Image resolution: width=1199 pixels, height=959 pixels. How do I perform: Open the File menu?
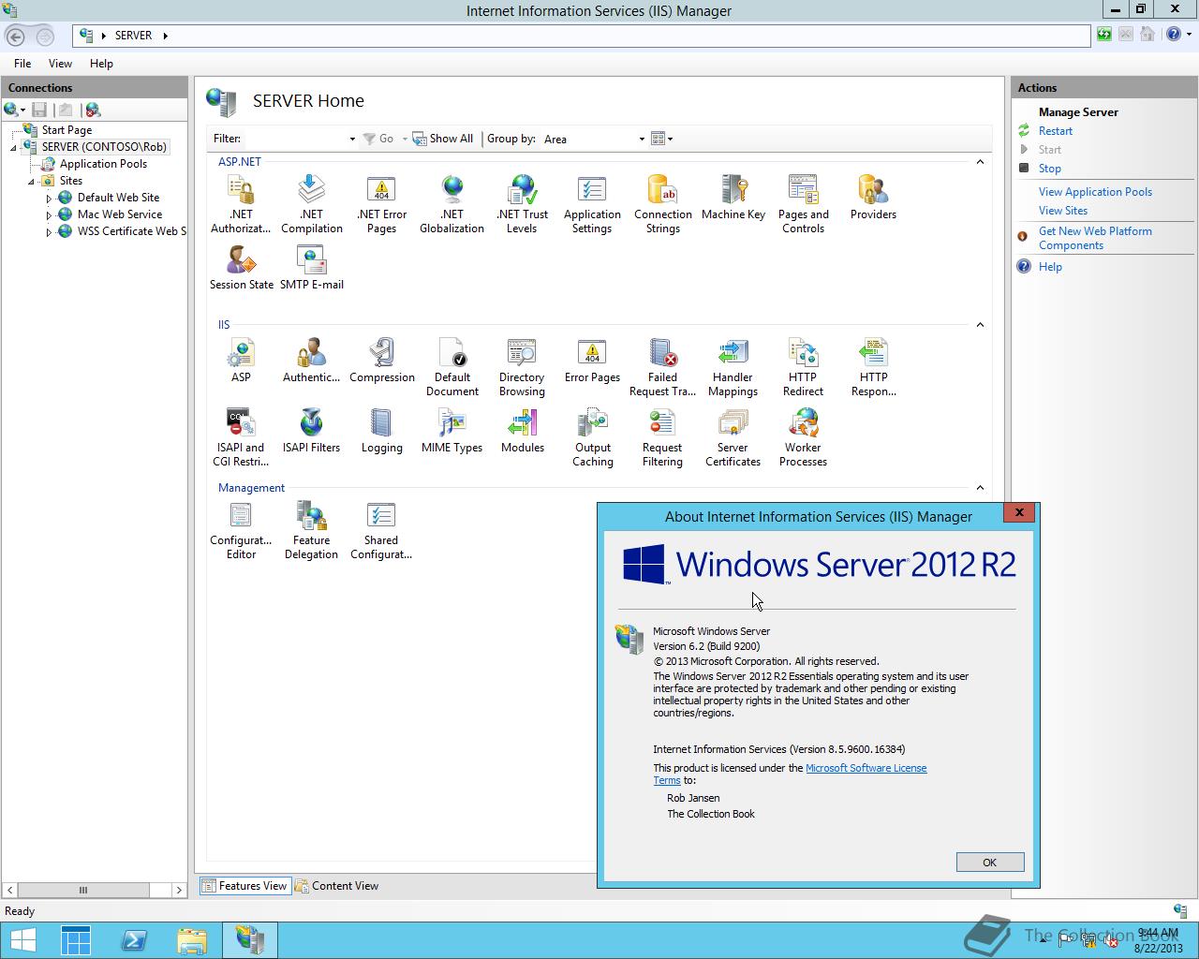[22, 64]
